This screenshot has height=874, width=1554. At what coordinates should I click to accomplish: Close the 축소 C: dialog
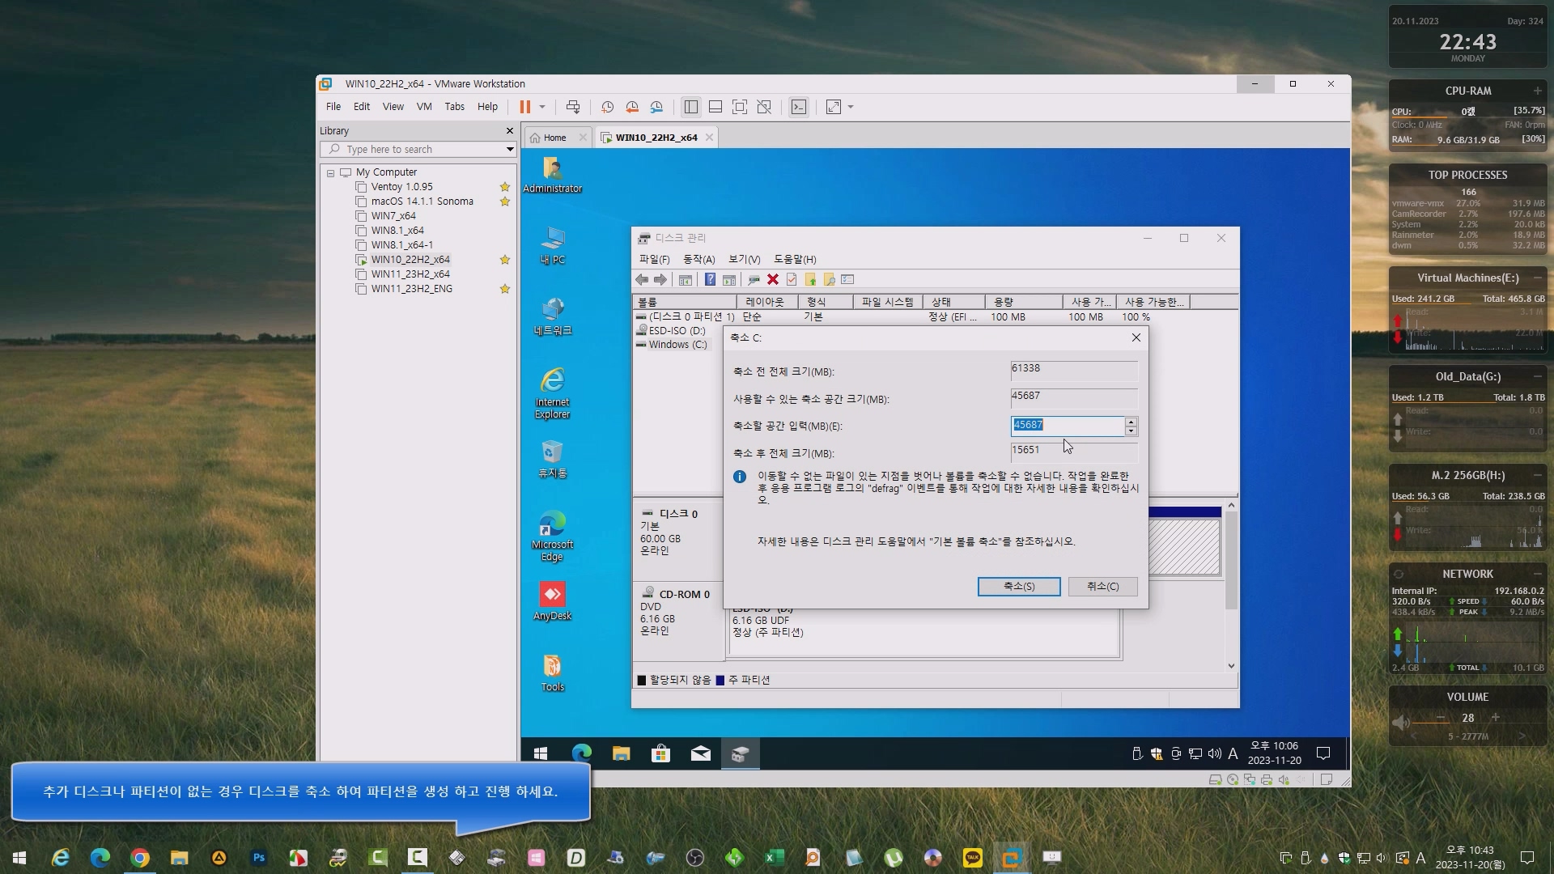coord(1136,337)
